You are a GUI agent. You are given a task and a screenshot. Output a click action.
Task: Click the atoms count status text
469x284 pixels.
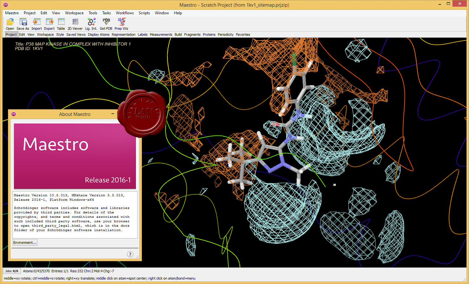click(69, 271)
